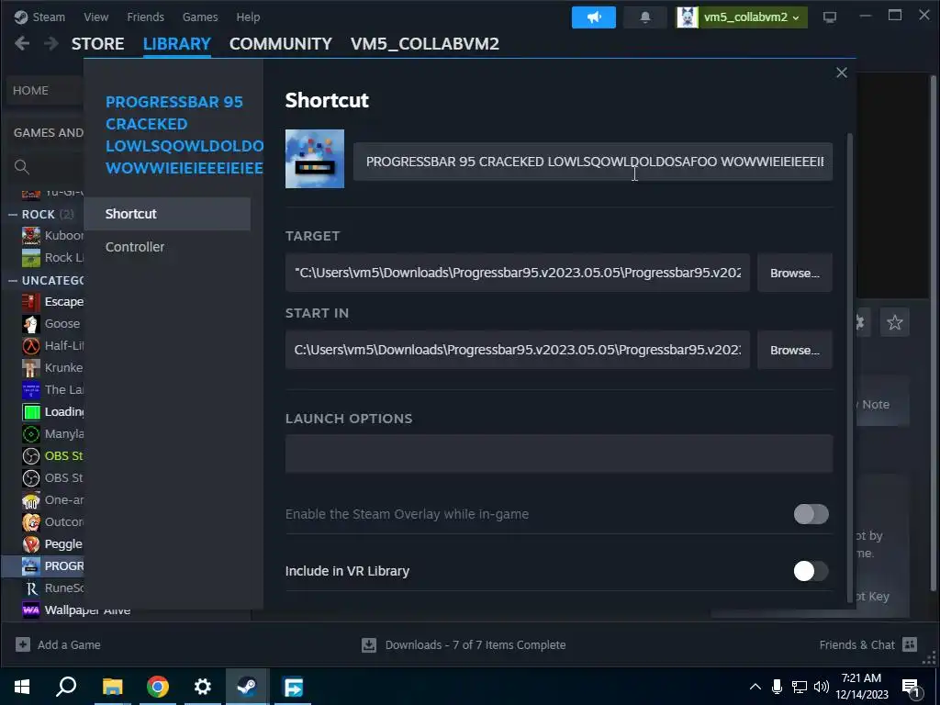940x705 pixels.
Task: Open the notifications bell
Action: coord(645,17)
